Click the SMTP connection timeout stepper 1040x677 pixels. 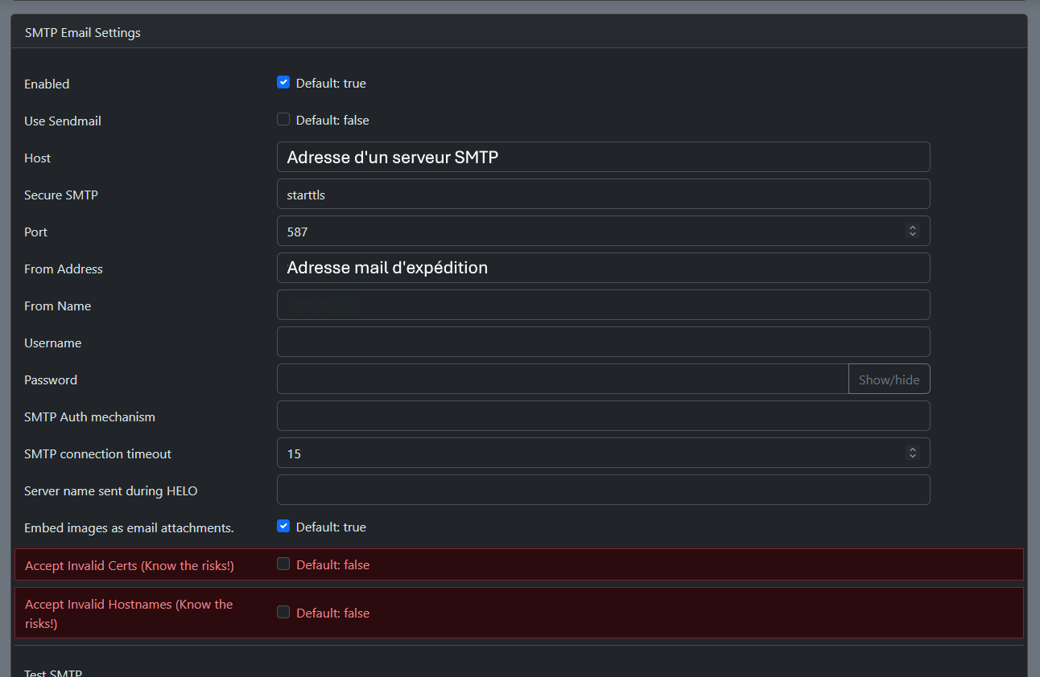[x=913, y=453]
